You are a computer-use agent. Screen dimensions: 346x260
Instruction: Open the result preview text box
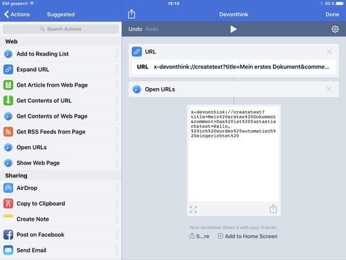tap(234, 154)
